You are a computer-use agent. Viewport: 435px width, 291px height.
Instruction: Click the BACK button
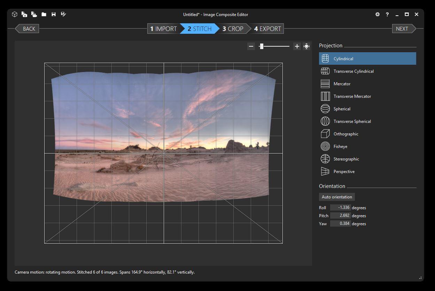coord(27,29)
